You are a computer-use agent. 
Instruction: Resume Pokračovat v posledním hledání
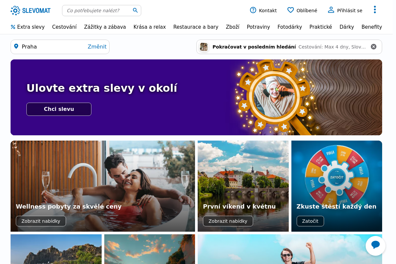(x=254, y=47)
